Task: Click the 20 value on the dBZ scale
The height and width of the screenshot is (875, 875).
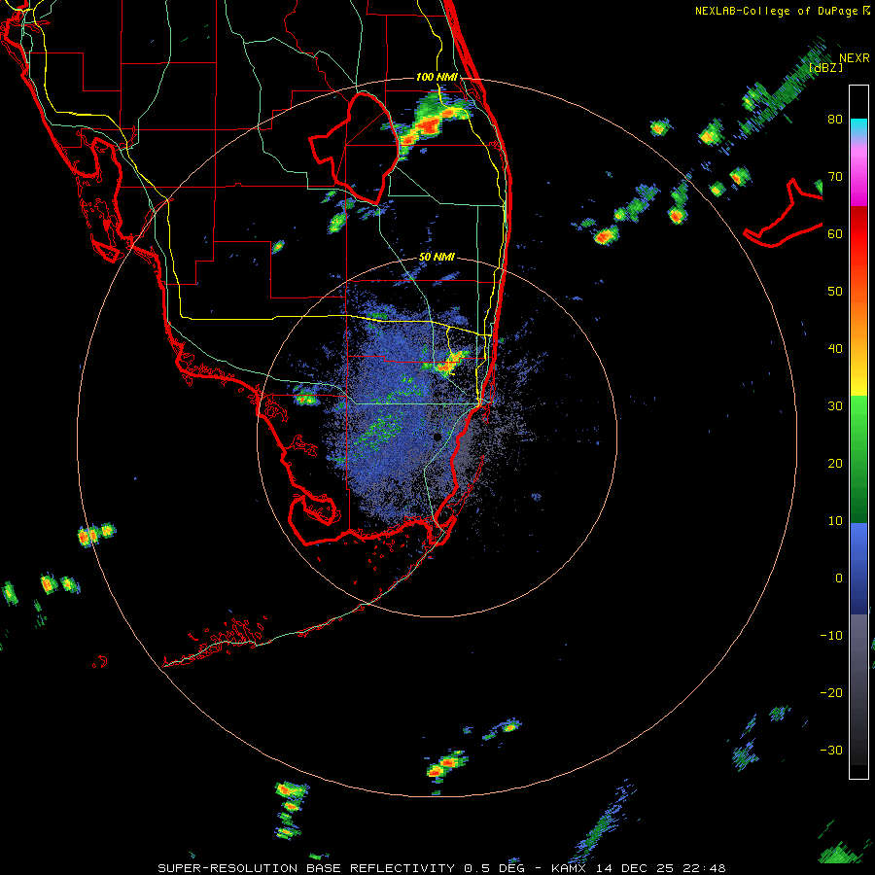Action: point(835,464)
